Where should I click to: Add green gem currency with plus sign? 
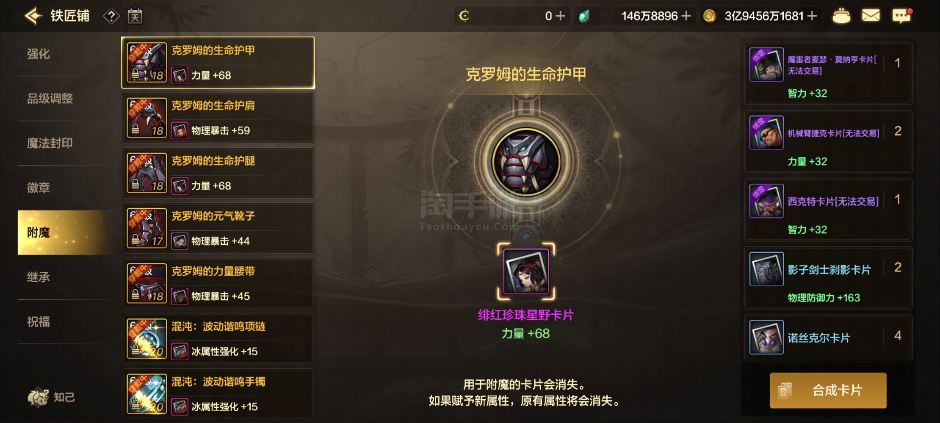tap(686, 16)
